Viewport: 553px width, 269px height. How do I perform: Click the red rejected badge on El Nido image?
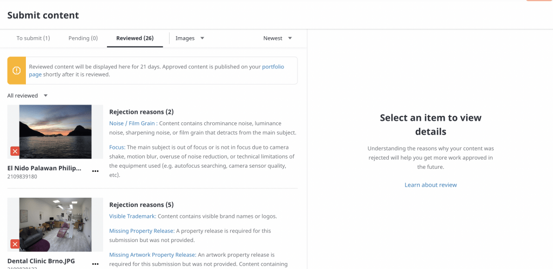tap(15, 151)
